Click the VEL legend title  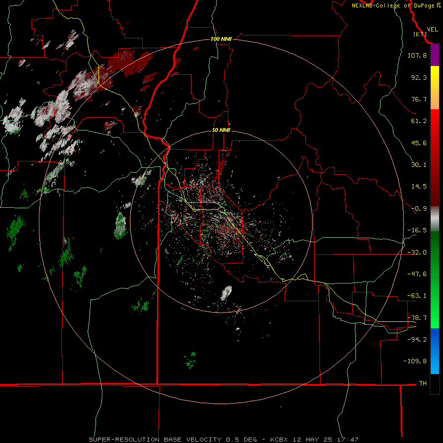(x=432, y=30)
